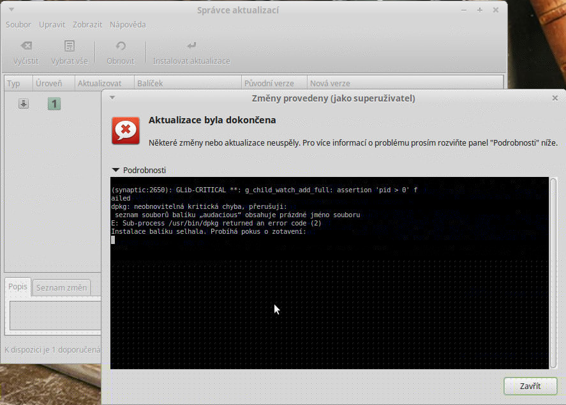This screenshot has height=405, width=566.
Task: Open the Upravit menu
Action: coord(52,24)
